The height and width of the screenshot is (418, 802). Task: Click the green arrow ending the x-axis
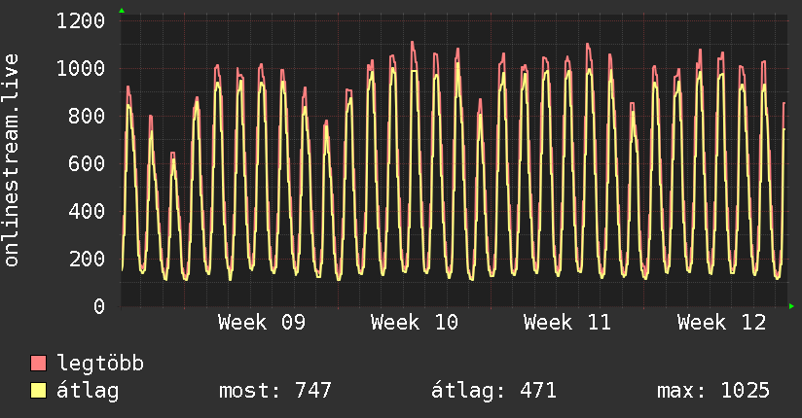(791, 306)
